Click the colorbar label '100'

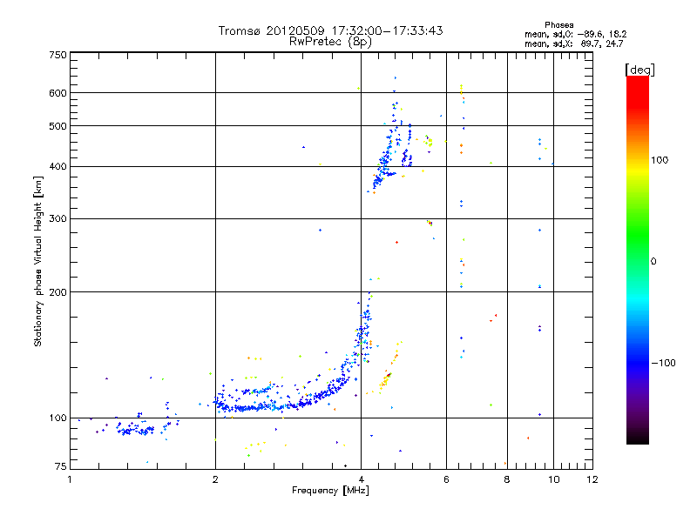660,160
